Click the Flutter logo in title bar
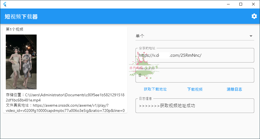This screenshot has height=139, width=260. 5,4
